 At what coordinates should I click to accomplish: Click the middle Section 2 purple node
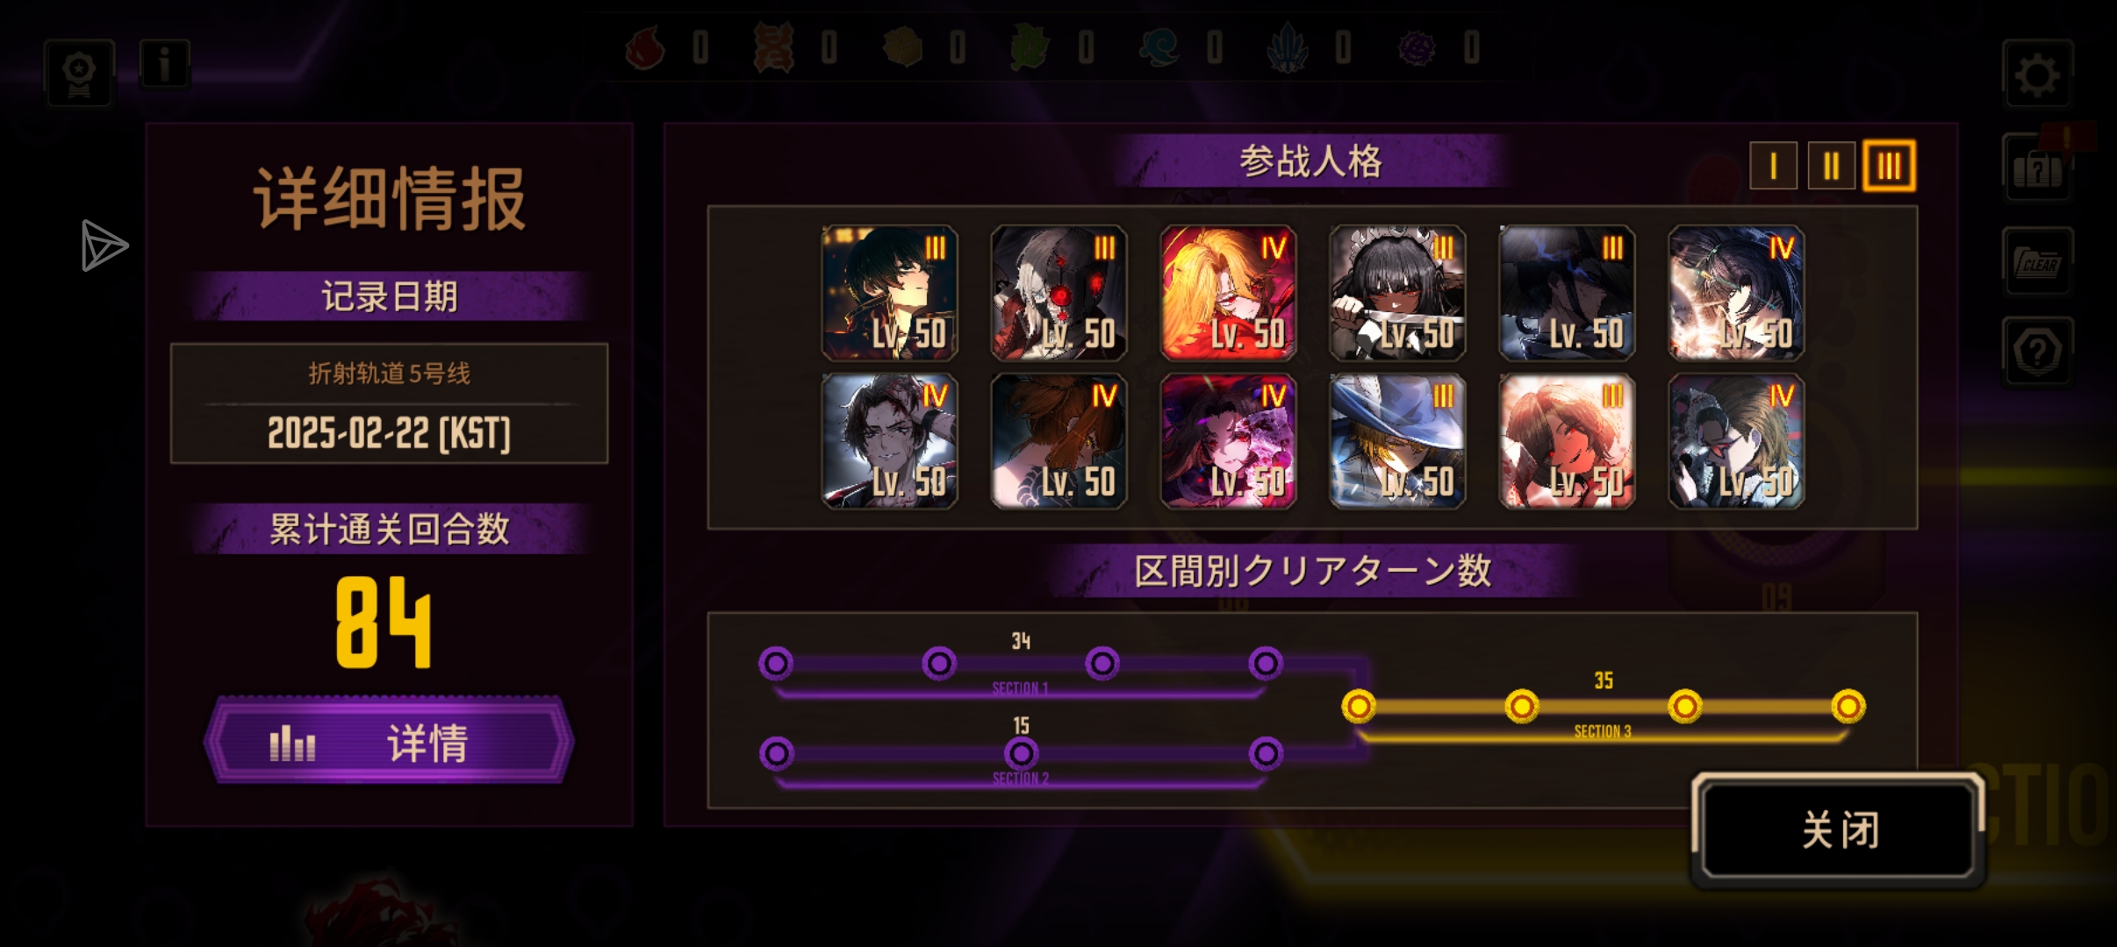[1021, 752]
